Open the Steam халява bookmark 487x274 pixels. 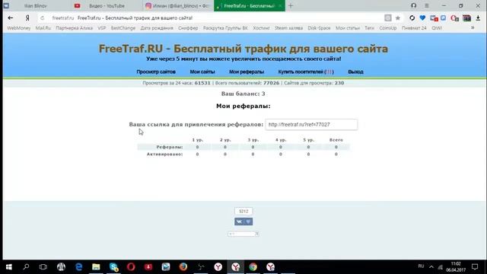[288, 28]
